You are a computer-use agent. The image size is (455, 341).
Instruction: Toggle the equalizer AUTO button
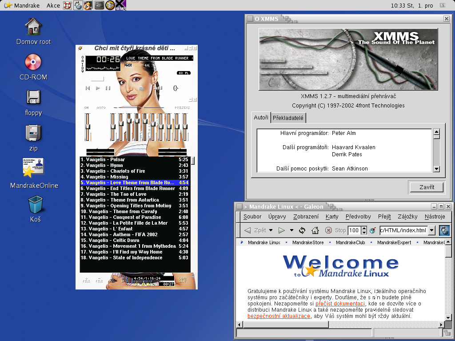pos(101,107)
